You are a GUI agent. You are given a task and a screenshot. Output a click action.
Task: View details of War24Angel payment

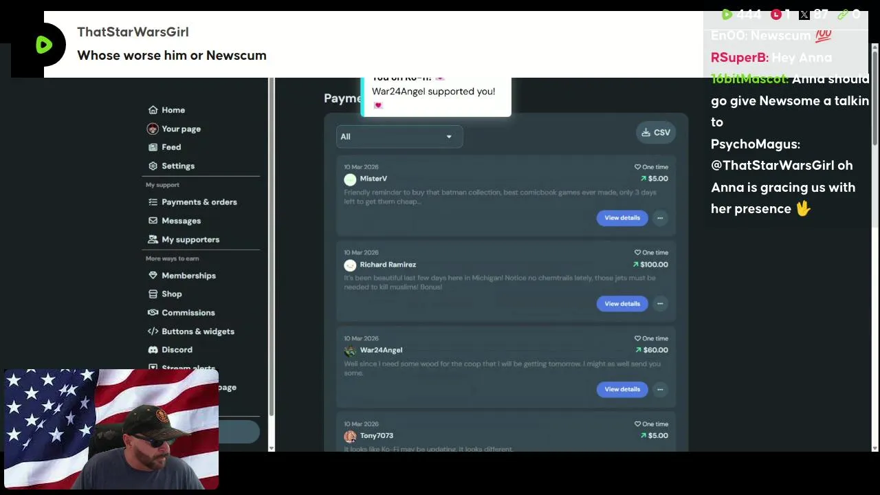click(x=622, y=389)
